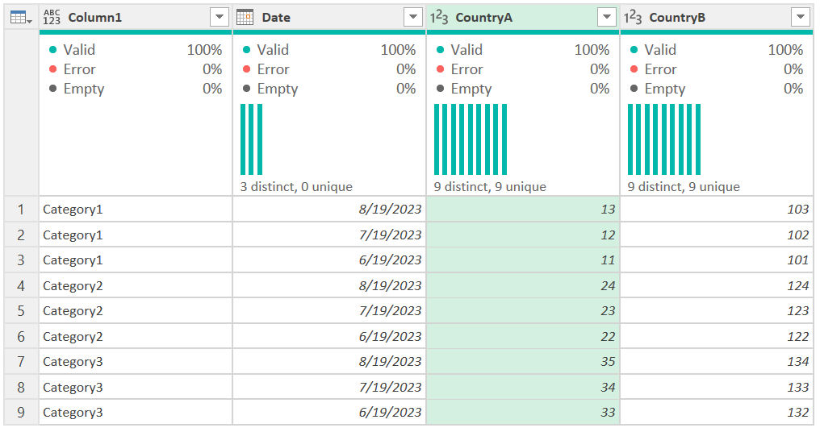Click the CountryA value 22
820x432 pixels.
pos(523,336)
